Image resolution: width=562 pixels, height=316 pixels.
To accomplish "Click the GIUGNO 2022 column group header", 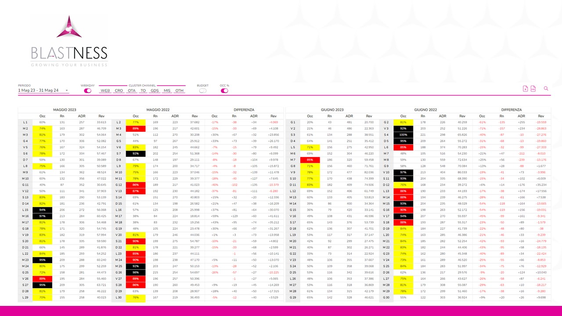I will click(425, 110).
